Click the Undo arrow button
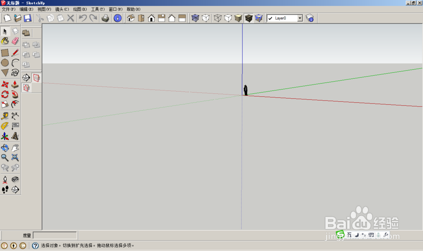423x251 pixels. [83, 18]
